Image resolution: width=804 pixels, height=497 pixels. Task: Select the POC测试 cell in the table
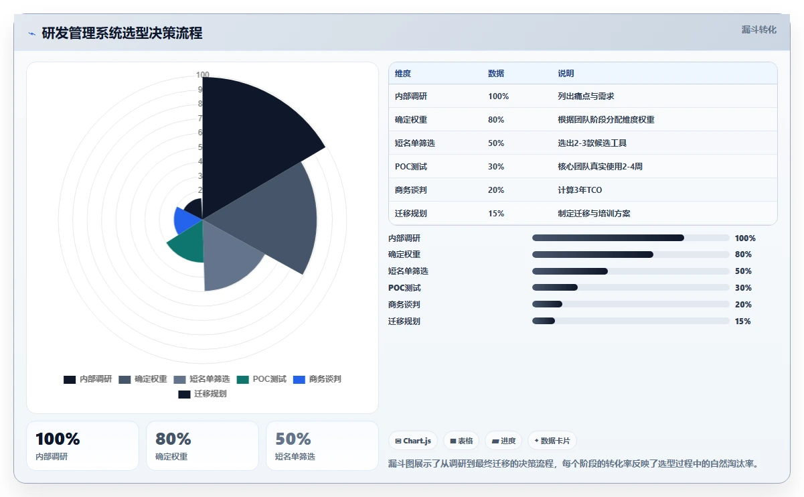tap(411, 167)
